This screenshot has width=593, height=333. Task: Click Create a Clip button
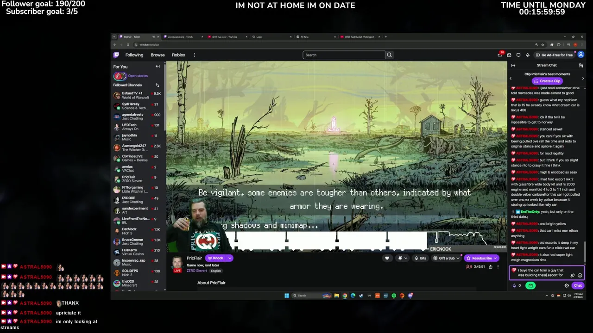coord(547,81)
